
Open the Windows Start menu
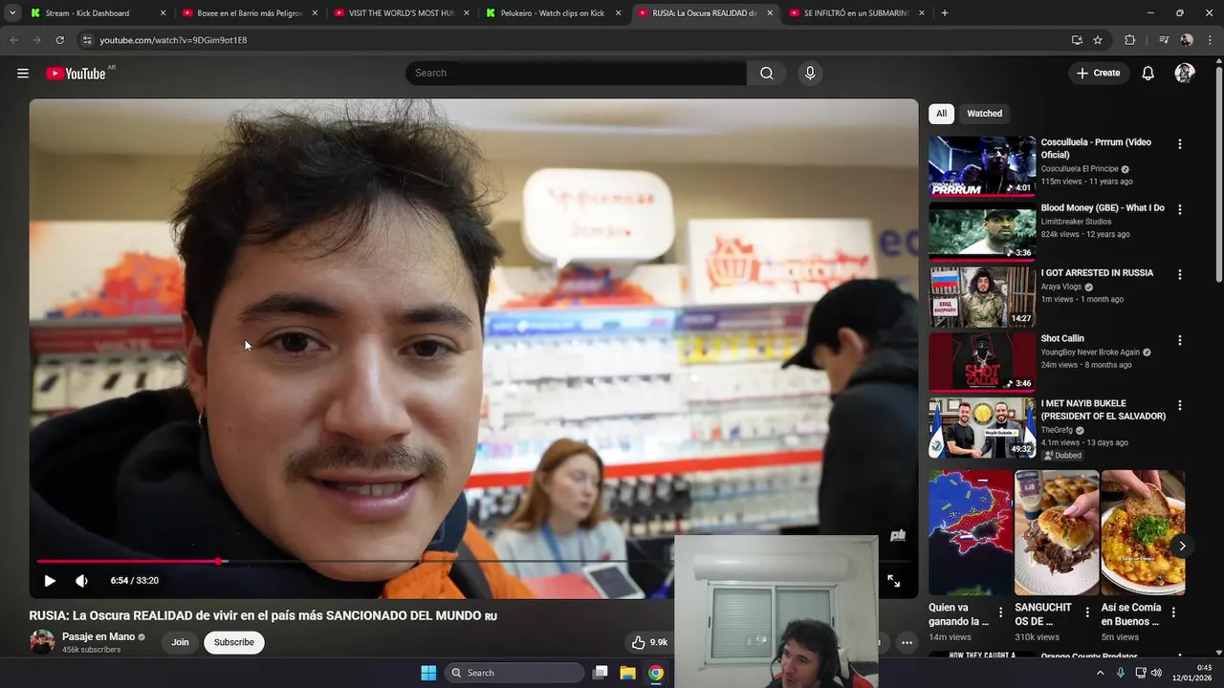(428, 673)
